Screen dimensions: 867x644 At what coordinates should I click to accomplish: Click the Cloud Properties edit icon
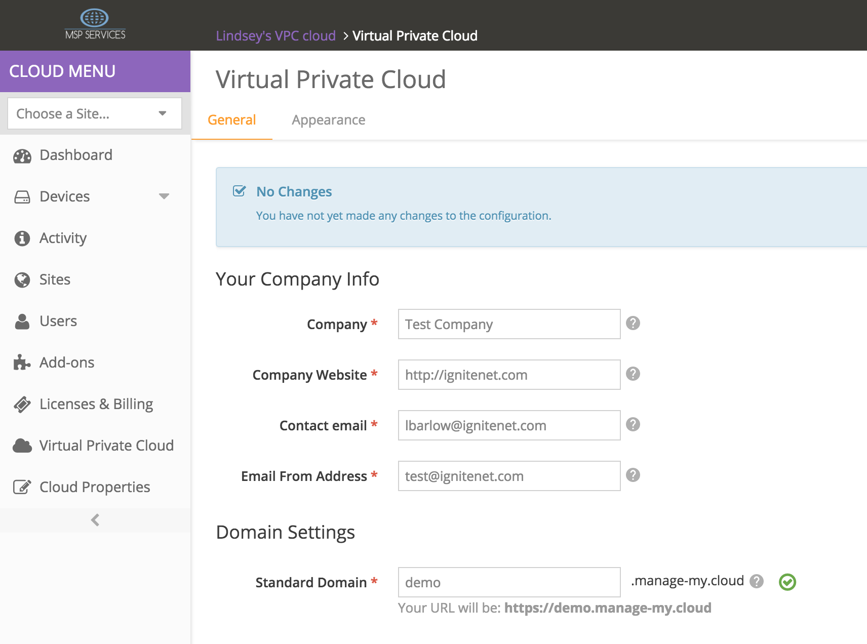(22, 487)
